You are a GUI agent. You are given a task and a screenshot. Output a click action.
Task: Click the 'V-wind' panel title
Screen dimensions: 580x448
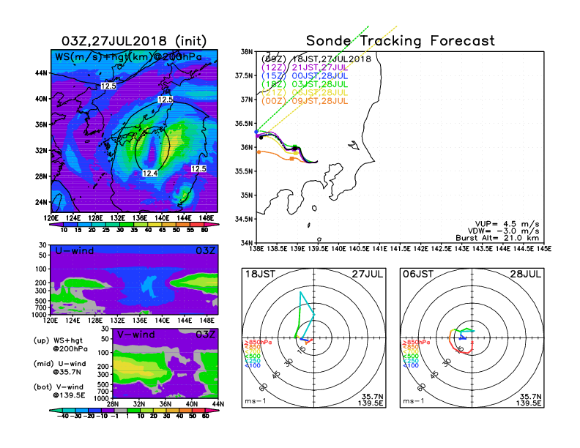click(x=135, y=335)
